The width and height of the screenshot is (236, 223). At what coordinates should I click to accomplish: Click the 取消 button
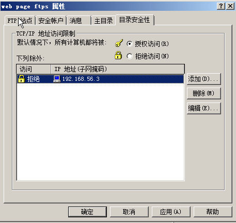coord(129,212)
